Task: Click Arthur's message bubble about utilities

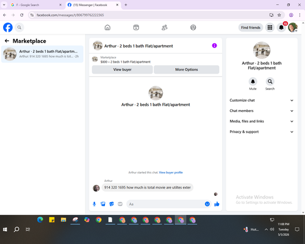Action: point(148,187)
